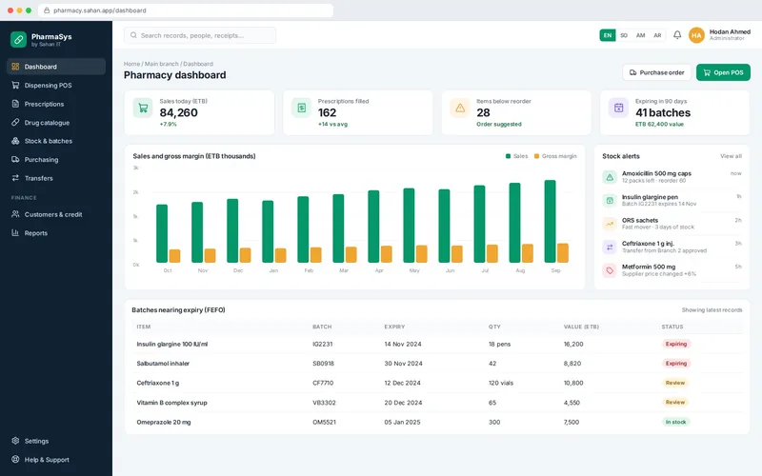Click the Drug catalogue pill icon
Viewport: 762px width, 476px height.
click(15, 122)
